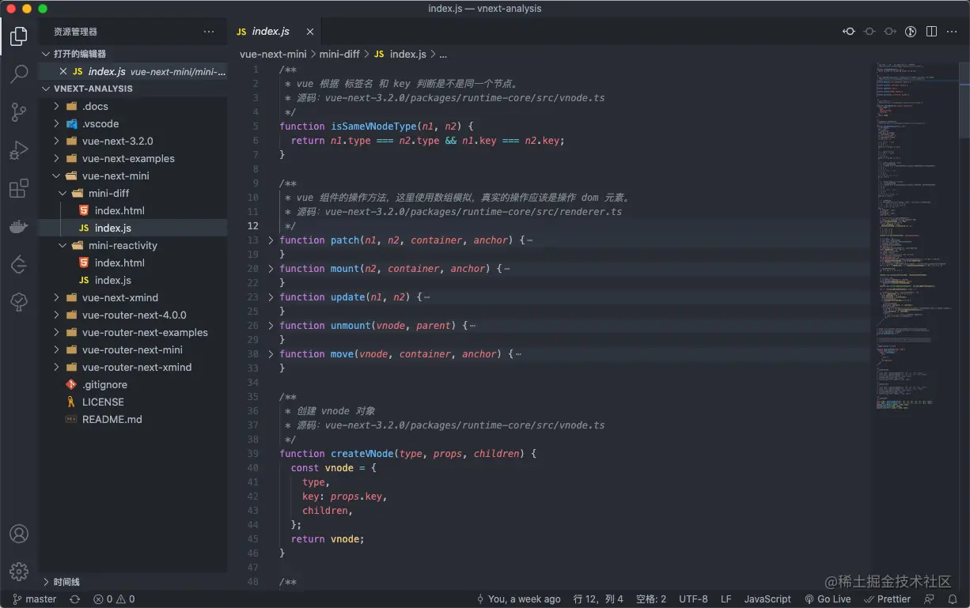Click the Prettier status bar item
Image resolution: width=970 pixels, height=608 pixels.
[887, 599]
